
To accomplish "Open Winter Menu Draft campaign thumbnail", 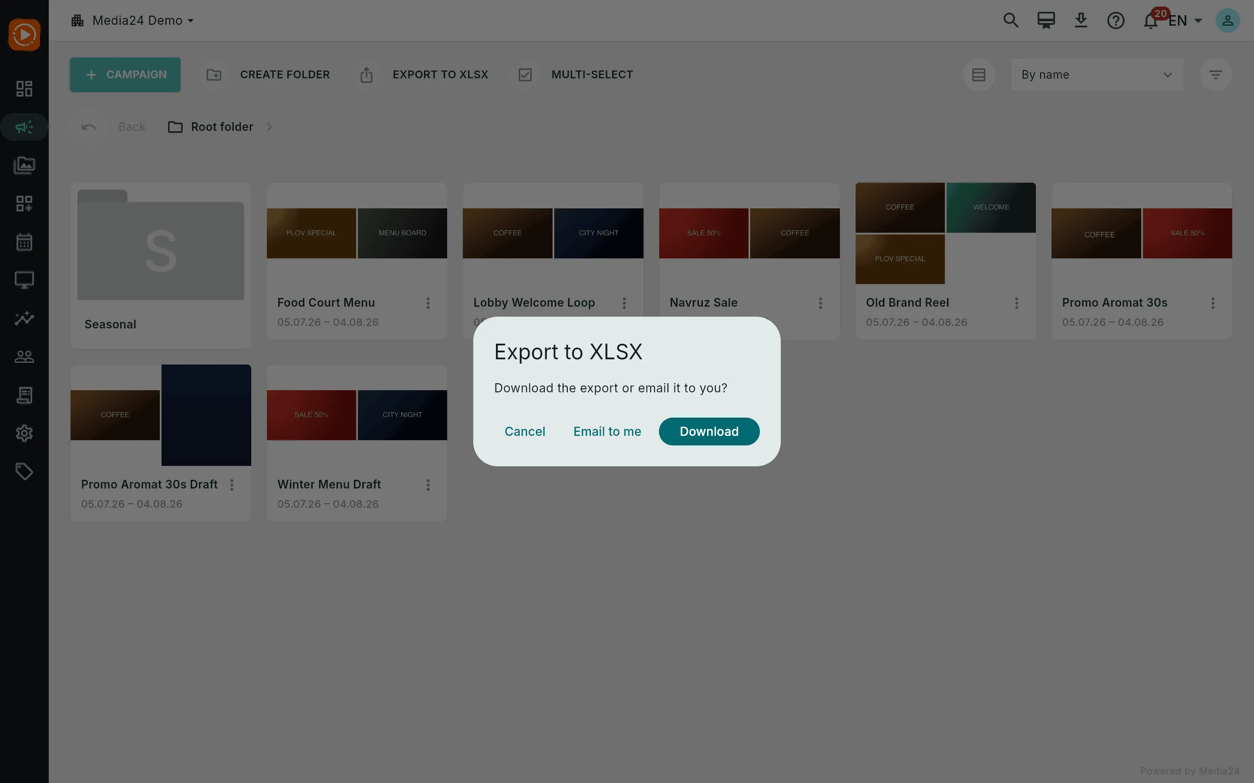I will click(x=357, y=415).
